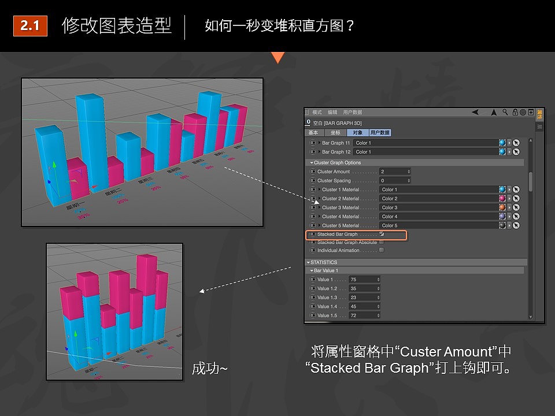555x416 pixels.
Task: Toggle the lock element padlock icon
Action: click(x=515, y=112)
